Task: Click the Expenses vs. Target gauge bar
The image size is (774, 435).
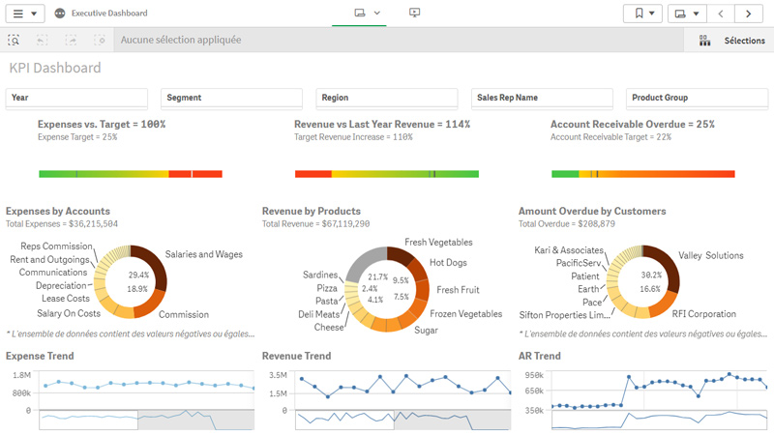Action: point(131,174)
